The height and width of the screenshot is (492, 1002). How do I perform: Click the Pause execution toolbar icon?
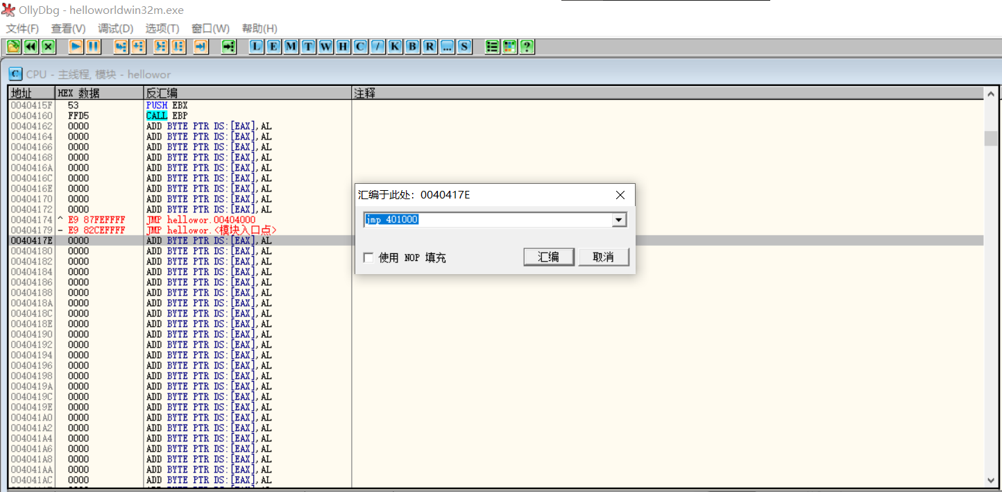(92, 46)
